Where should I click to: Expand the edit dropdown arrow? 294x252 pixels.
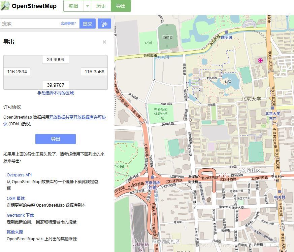coord(87,6)
